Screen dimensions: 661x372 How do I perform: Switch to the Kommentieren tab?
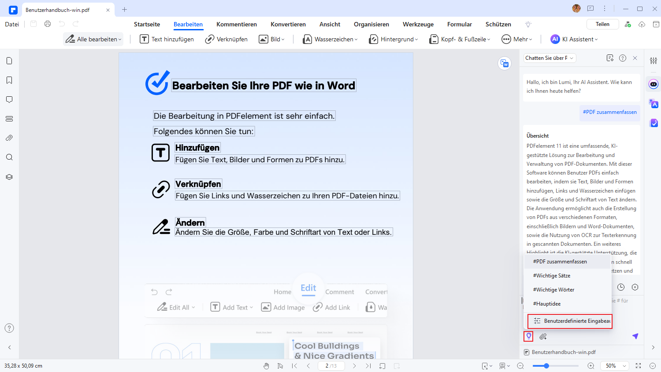tap(237, 24)
